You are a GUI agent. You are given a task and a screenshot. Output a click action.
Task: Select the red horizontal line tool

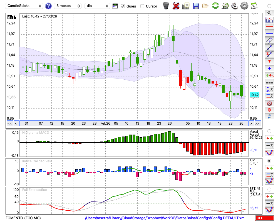pos(269,27)
